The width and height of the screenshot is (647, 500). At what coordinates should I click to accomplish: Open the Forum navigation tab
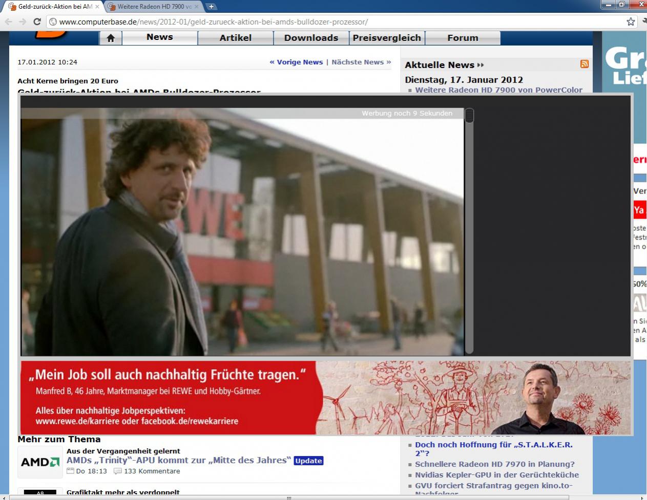tap(463, 38)
